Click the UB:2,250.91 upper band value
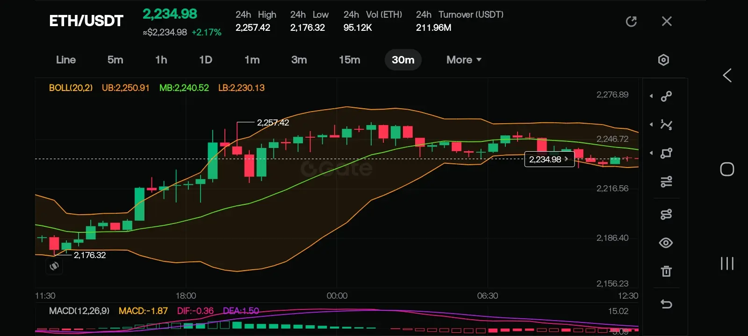 [126, 88]
